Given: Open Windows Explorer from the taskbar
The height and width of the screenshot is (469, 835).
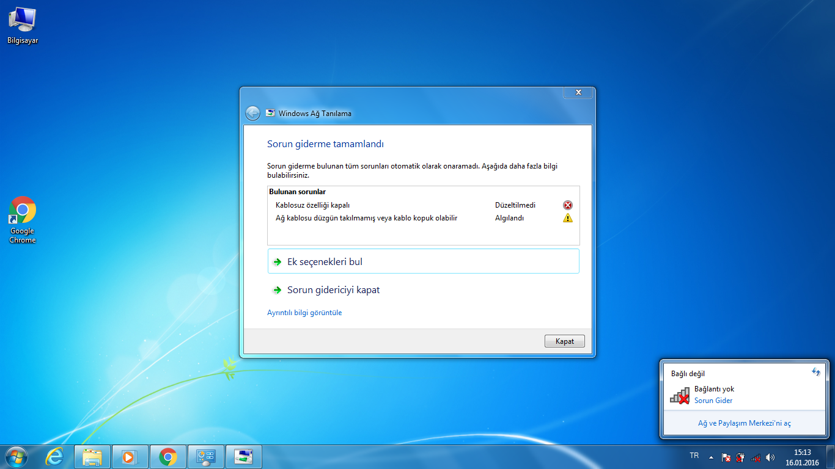Looking at the screenshot, I should pyautogui.click(x=92, y=457).
